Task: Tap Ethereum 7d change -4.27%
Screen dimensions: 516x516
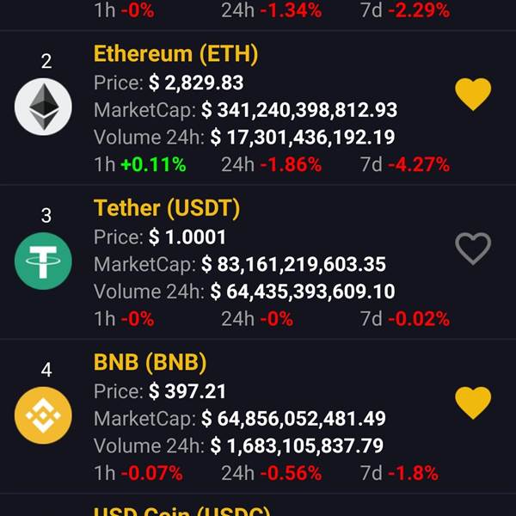Action: coord(419,164)
